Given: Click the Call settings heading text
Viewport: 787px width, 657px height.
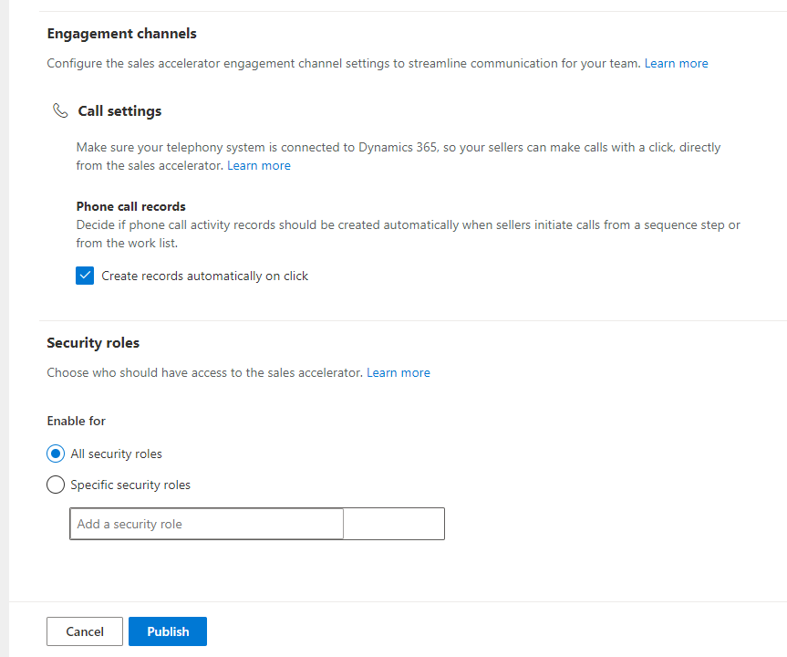Looking at the screenshot, I should coord(120,111).
